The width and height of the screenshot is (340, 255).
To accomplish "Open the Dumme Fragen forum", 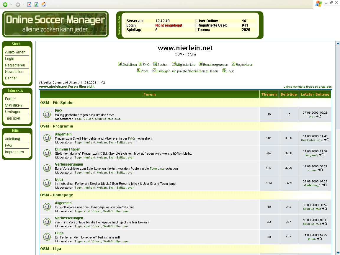I will (68, 149).
